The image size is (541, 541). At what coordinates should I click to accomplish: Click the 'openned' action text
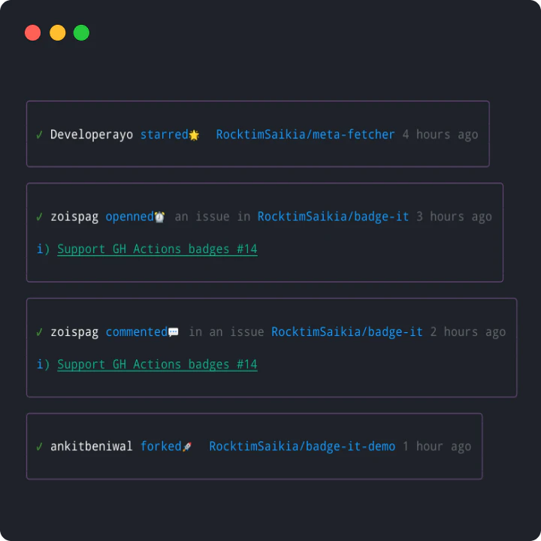coord(130,217)
